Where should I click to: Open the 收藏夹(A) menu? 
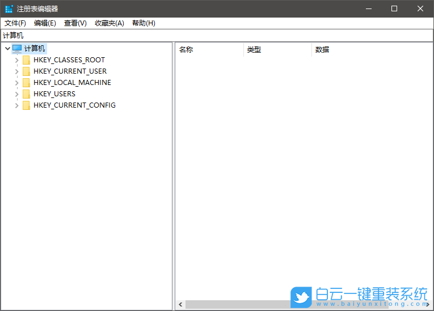pyautogui.click(x=109, y=23)
